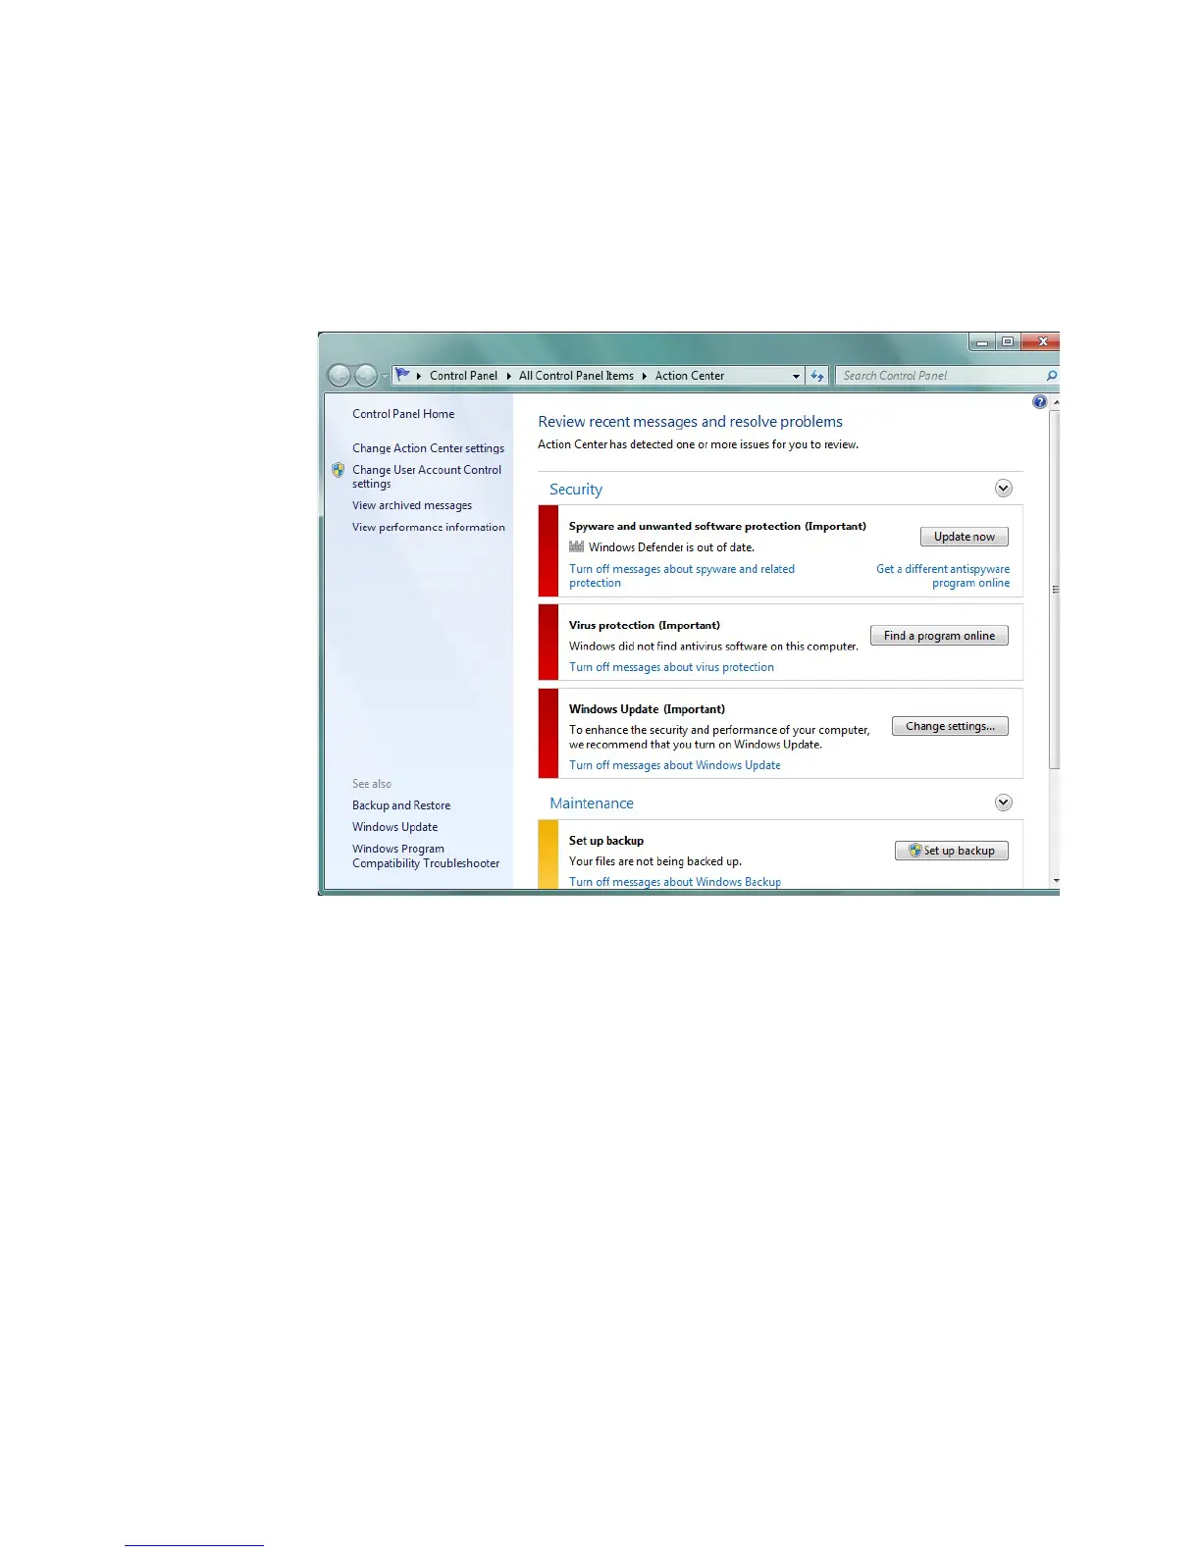Open Change Action Center settings
Viewport: 1201px width, 1554px height.
pyautogui.click(x=428, y=448)
